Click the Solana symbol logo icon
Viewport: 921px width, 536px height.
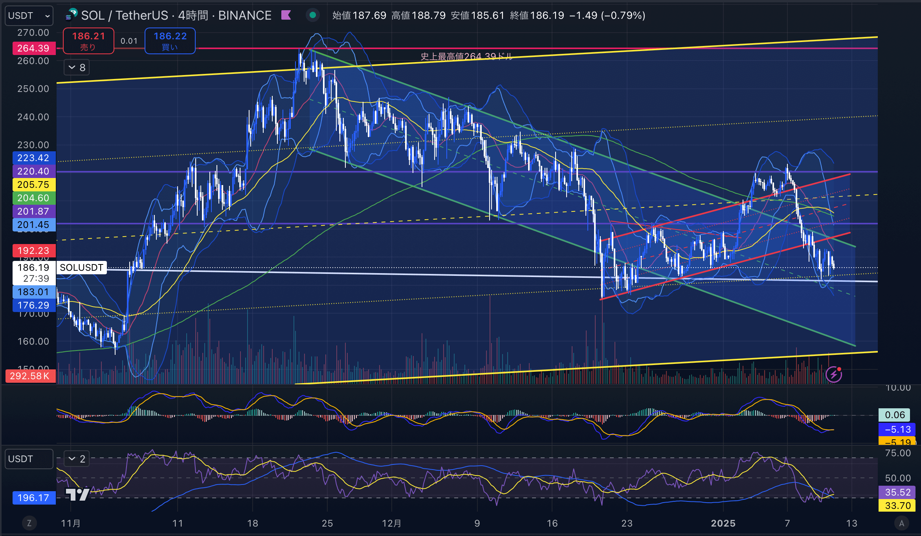(71, 15)
